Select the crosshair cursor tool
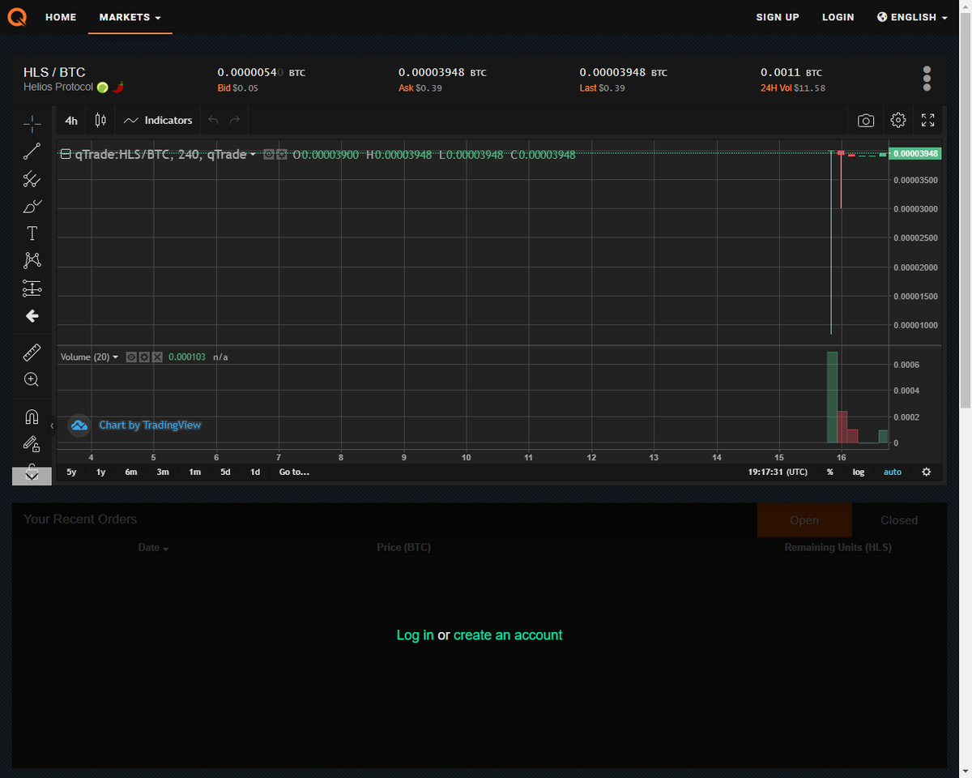The width and height of the screenshot is (972, 778). [x=32, y=123]
